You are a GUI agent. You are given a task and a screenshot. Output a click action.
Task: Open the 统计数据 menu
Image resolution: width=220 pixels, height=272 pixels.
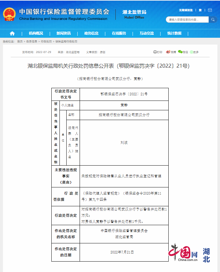tap(174, 33)
